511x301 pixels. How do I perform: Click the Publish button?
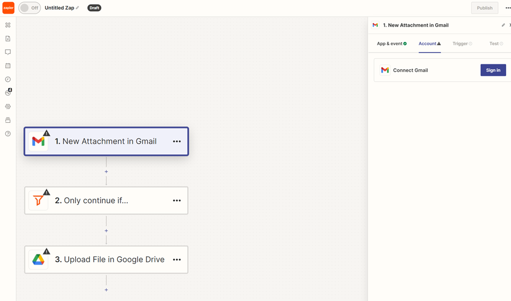[x=485, y=8]
